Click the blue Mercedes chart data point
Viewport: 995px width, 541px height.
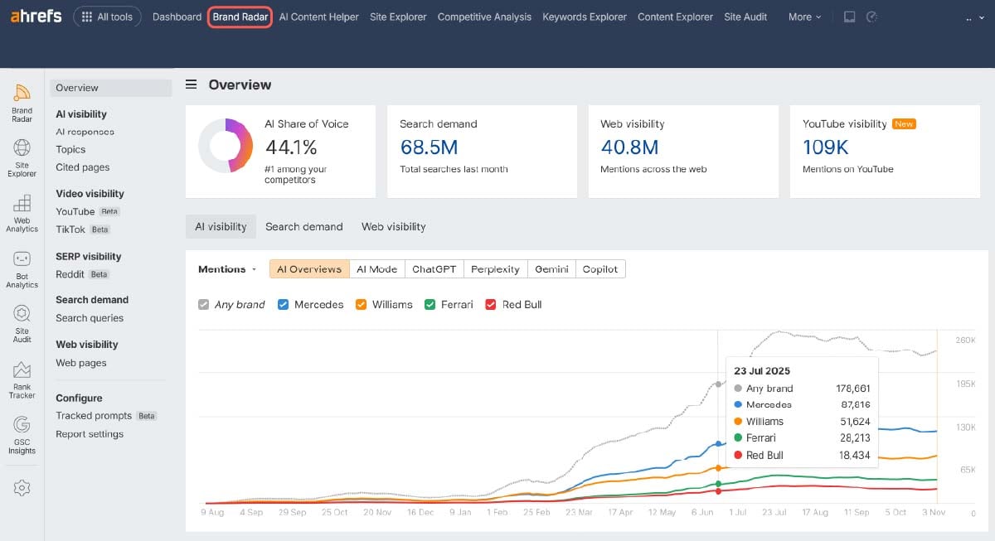pyautogui.click(x=718, y=444)
